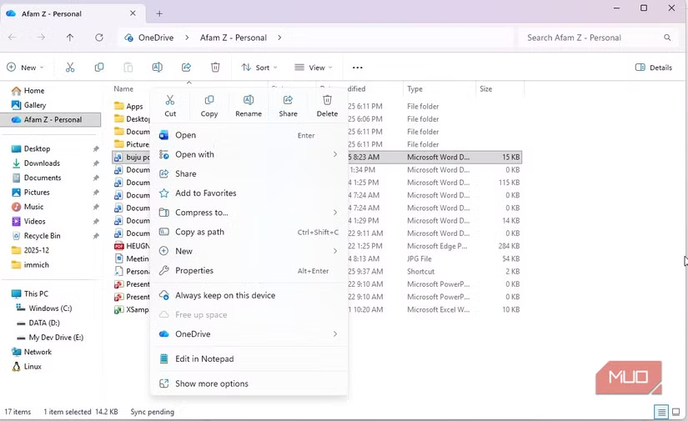Click Show more options
688x421 pixels.
[x=211, y=383]
